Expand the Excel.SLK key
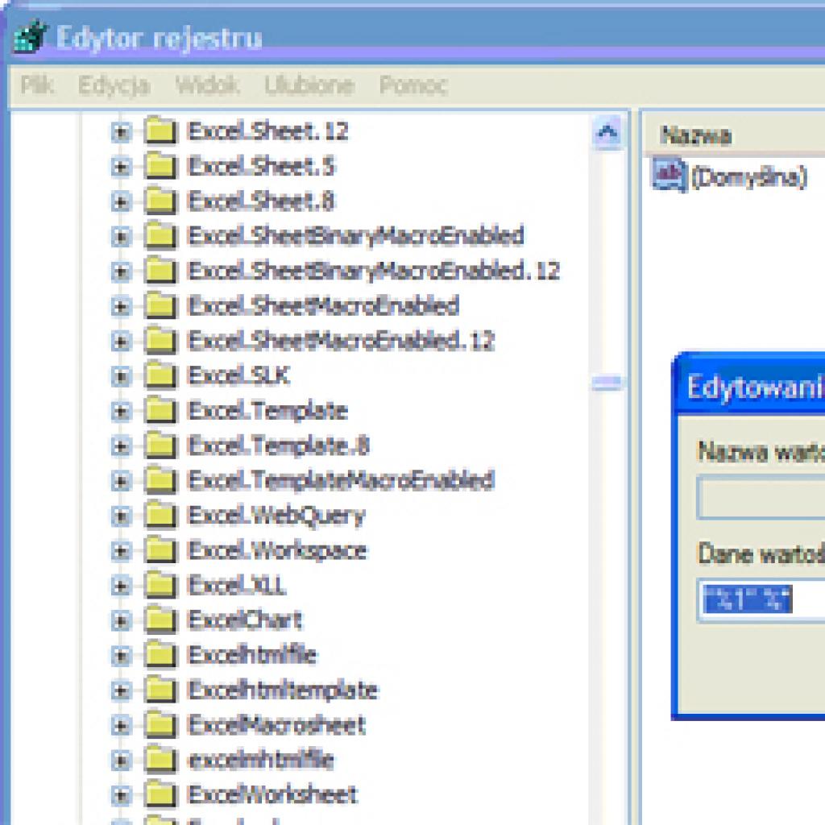825x825 pixels. (x=121, y=376)
